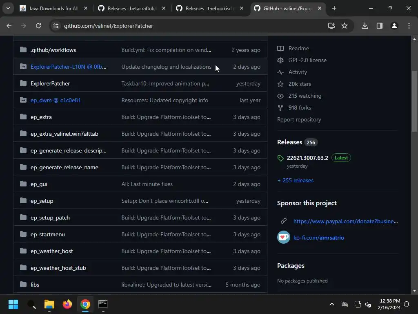Open commit 'Resources: Updated copyright info'
Viewport: 418px width, 314px height.
[x=165, y=101]
